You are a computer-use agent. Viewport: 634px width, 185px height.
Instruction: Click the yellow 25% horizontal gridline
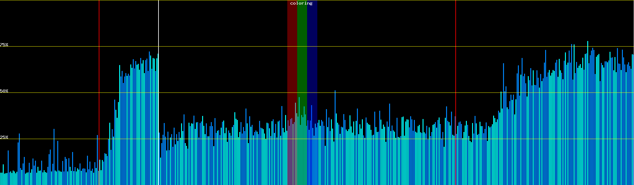(217, 139)
